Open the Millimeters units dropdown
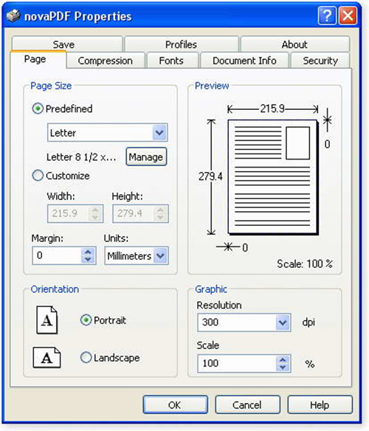Image resolution: width=369 pixels, height=431 pixels. click(x=160, y=255)
